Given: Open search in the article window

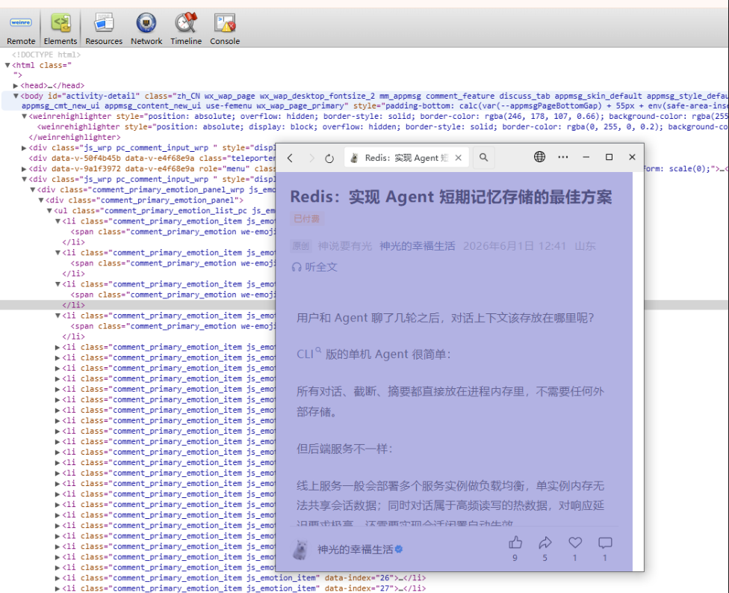Looking at the screenshot, I should pyautogui.click(x=483, y=157).
